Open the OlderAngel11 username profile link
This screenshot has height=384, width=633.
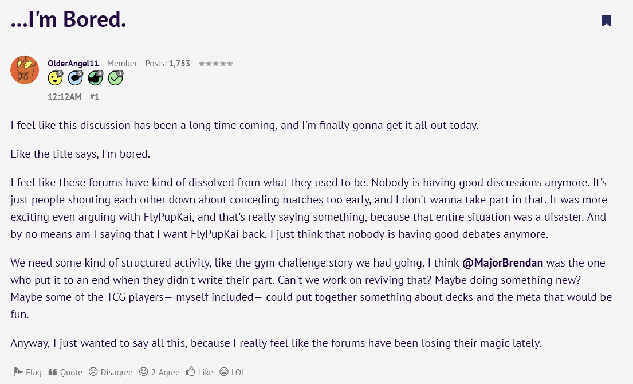[73, 64]
